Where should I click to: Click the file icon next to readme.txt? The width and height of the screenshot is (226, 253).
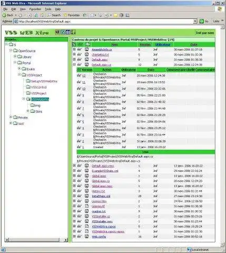87,211
